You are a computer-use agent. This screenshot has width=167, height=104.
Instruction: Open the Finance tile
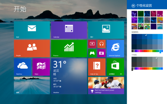(69, 49)
